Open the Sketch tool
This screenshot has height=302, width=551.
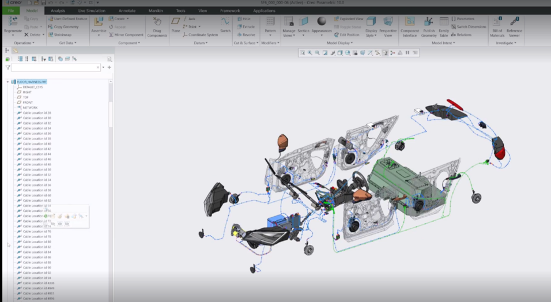225,22
